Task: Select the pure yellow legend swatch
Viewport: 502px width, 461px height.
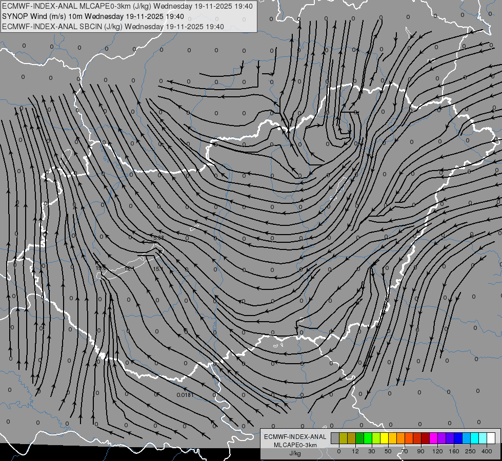Action: coord(385,438)
